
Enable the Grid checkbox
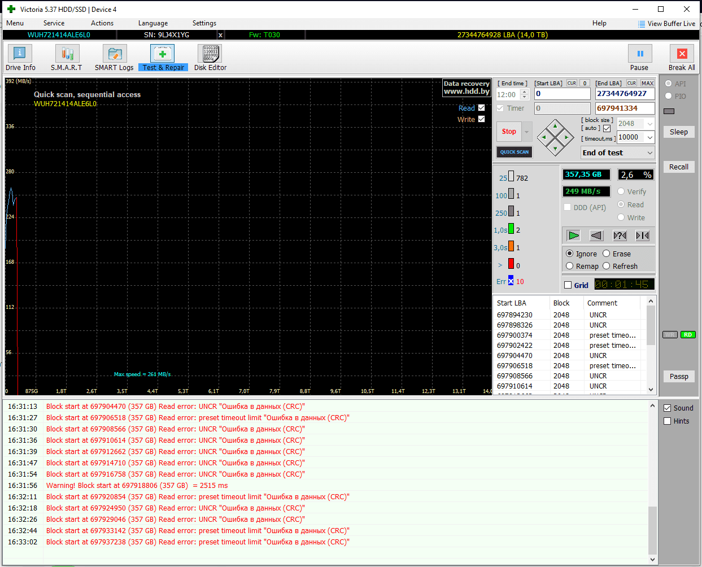(568, 285)
